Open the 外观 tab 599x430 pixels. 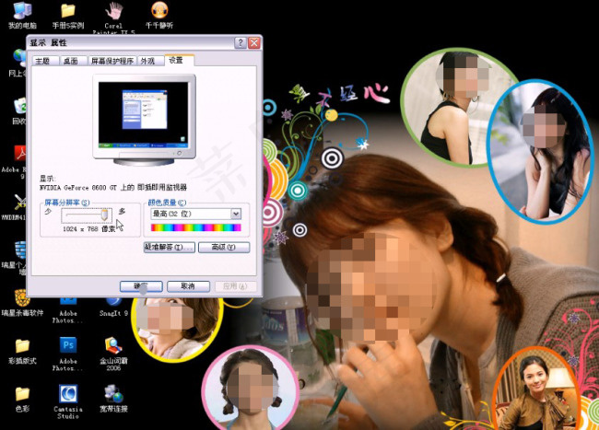[150, 61]
